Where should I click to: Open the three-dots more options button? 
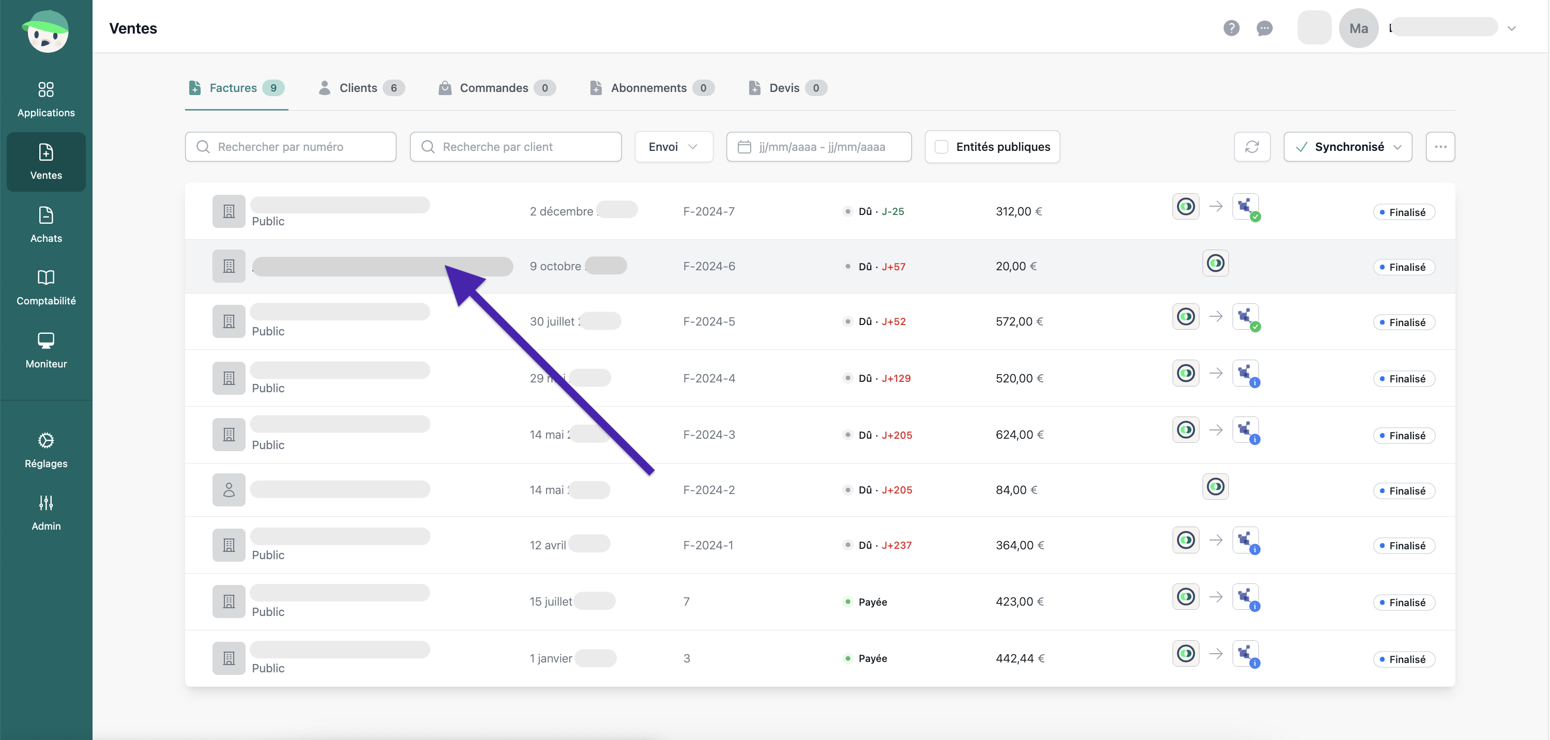tap(1440, 147)
